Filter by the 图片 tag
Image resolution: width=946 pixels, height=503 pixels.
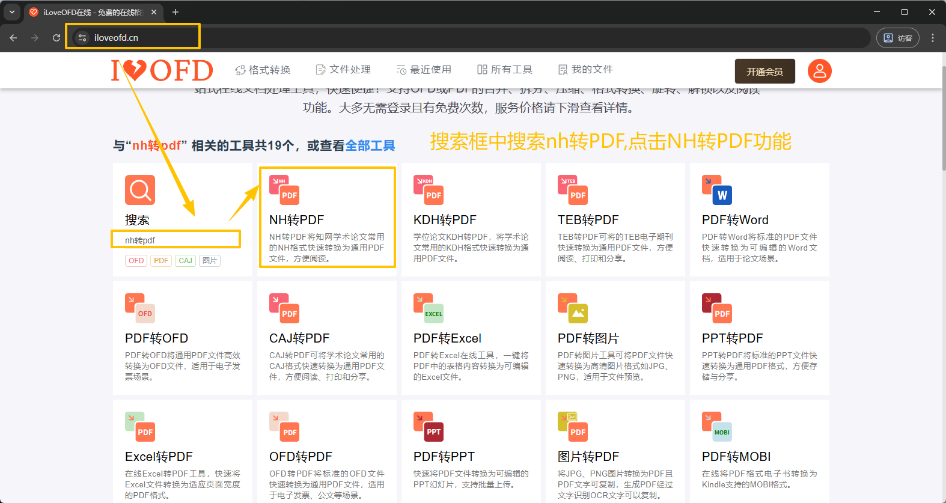coord(210,260)
